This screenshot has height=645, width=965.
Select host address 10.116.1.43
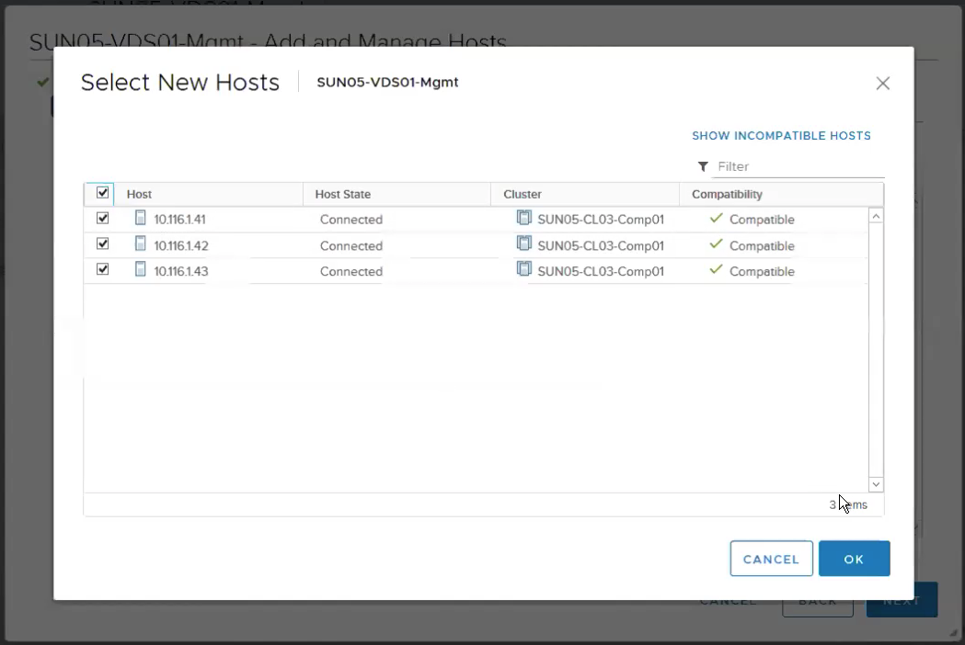(181, 272)
